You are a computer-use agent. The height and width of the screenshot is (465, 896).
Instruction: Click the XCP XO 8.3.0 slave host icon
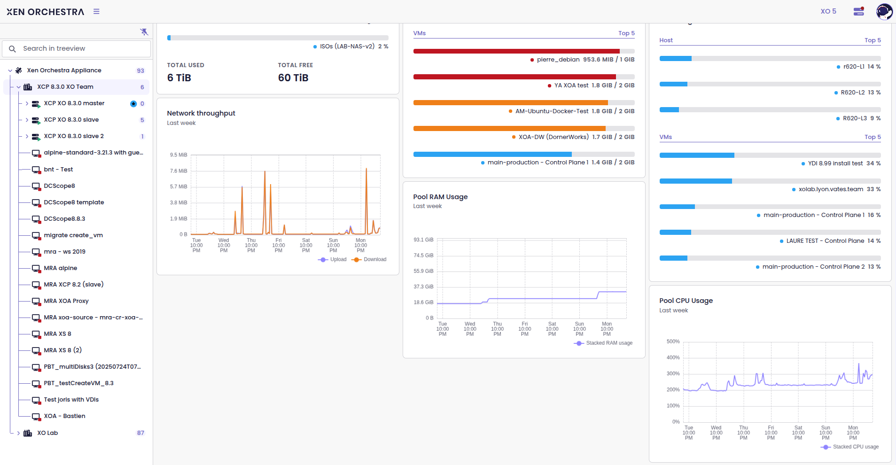tap(36, 120)
